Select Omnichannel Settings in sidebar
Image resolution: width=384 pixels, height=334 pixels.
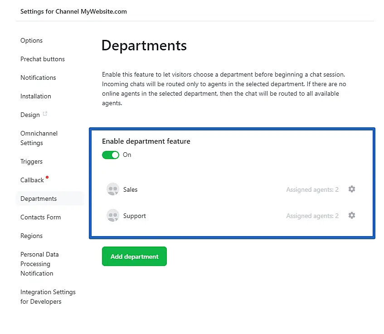click(x=39, y=138)
